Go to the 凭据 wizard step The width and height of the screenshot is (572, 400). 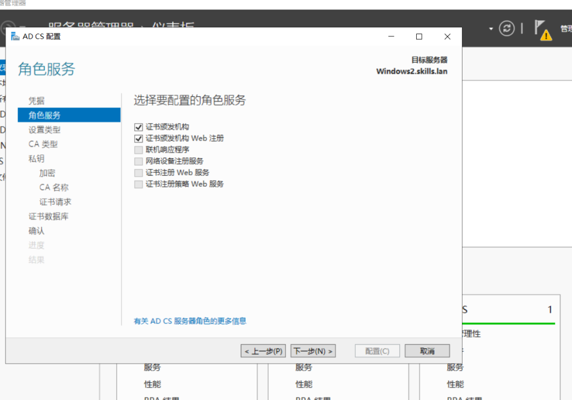pos(37,101)
